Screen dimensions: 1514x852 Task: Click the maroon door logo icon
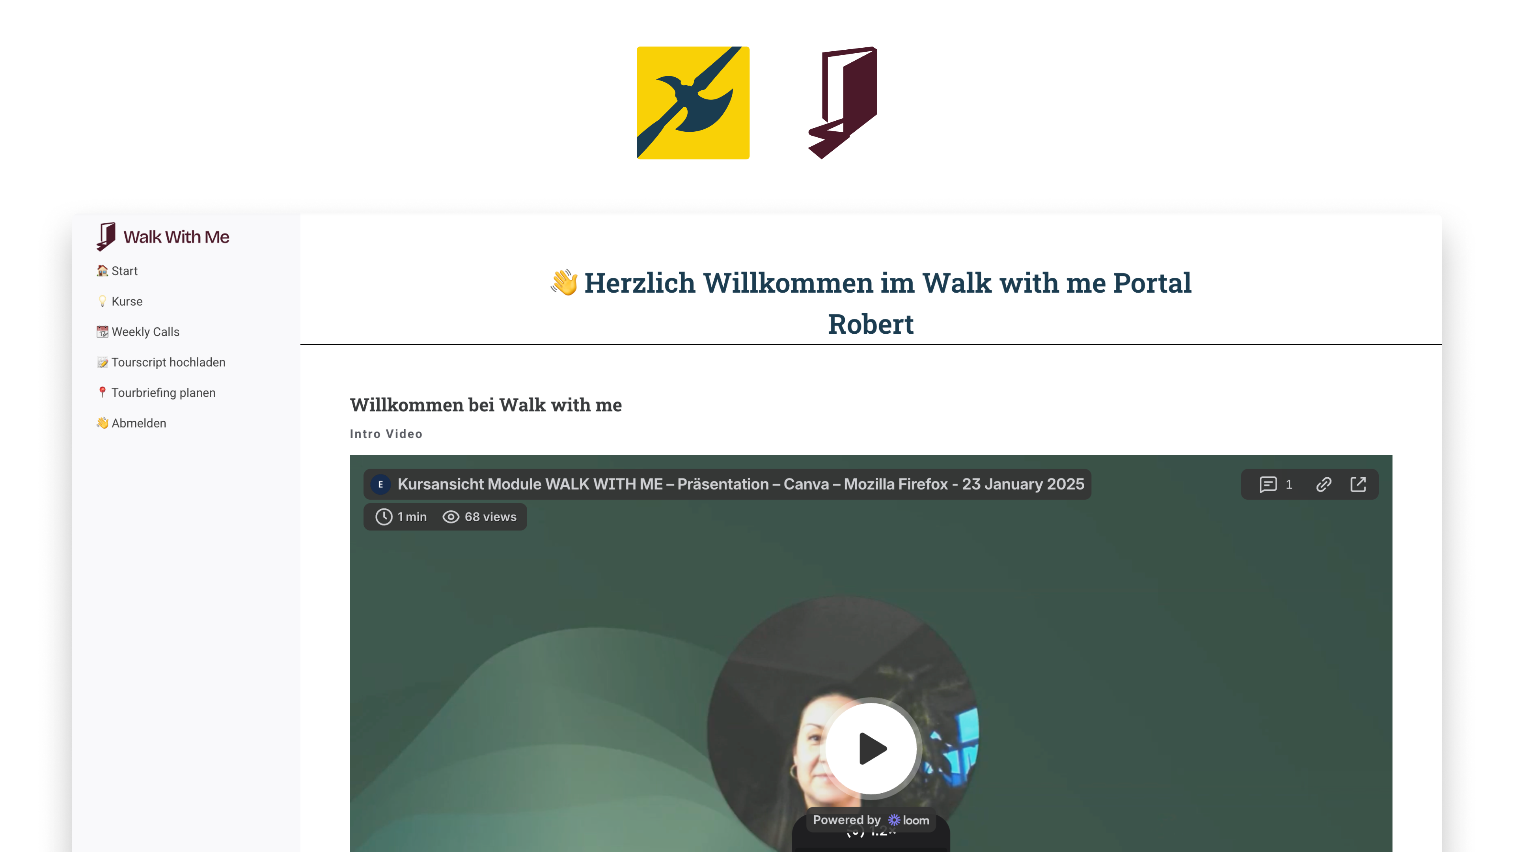(x=843, y=103)
